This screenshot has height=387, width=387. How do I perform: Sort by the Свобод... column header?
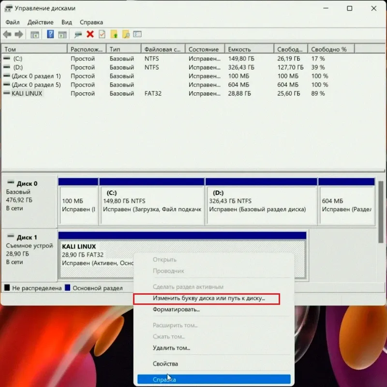click(x=291, y=49)
